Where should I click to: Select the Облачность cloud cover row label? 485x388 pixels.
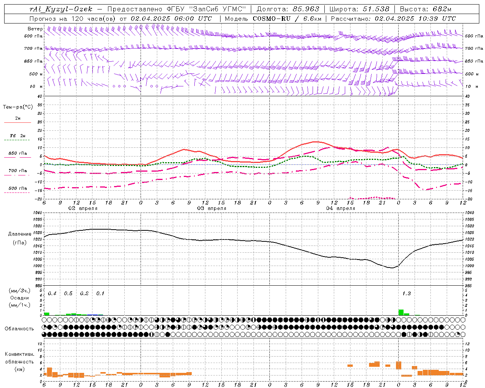click(x=19, y=329)
